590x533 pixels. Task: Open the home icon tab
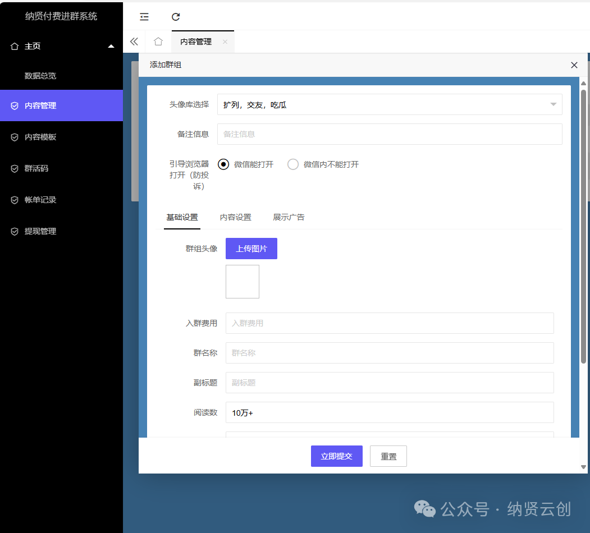tap(158, 42)
